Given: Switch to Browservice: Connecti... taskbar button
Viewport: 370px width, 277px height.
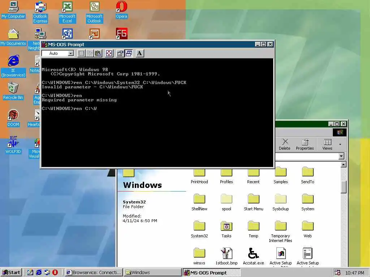Looking at the screenshot, I should tap(94, 273).
